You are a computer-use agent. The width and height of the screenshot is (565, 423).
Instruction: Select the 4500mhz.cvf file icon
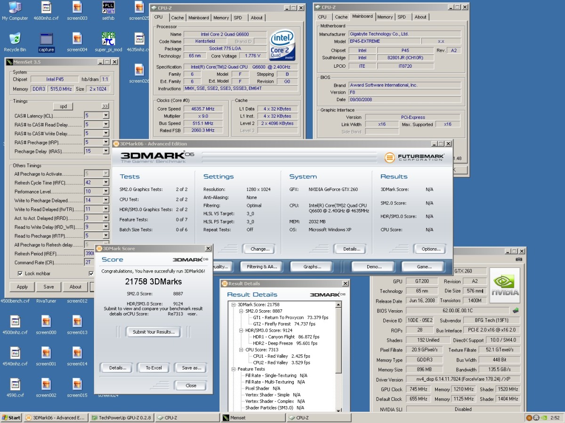point(15,325)
